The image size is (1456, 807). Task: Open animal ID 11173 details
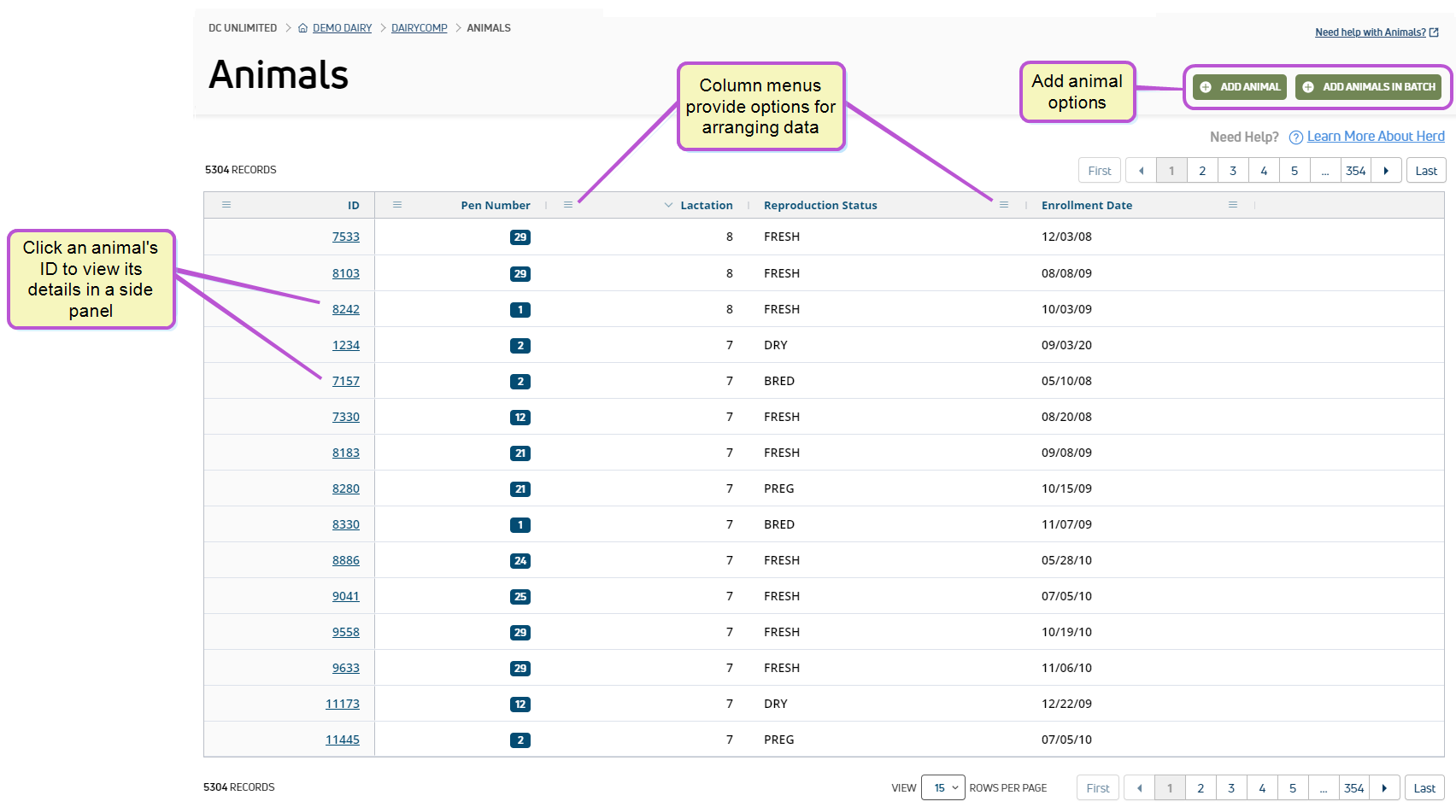click(343, 705)
